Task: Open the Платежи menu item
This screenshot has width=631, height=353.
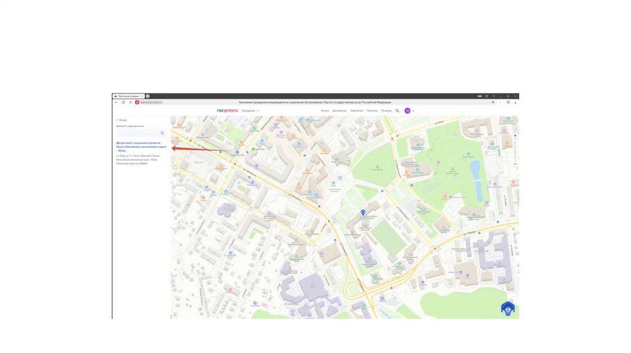Action: [372, 111]
